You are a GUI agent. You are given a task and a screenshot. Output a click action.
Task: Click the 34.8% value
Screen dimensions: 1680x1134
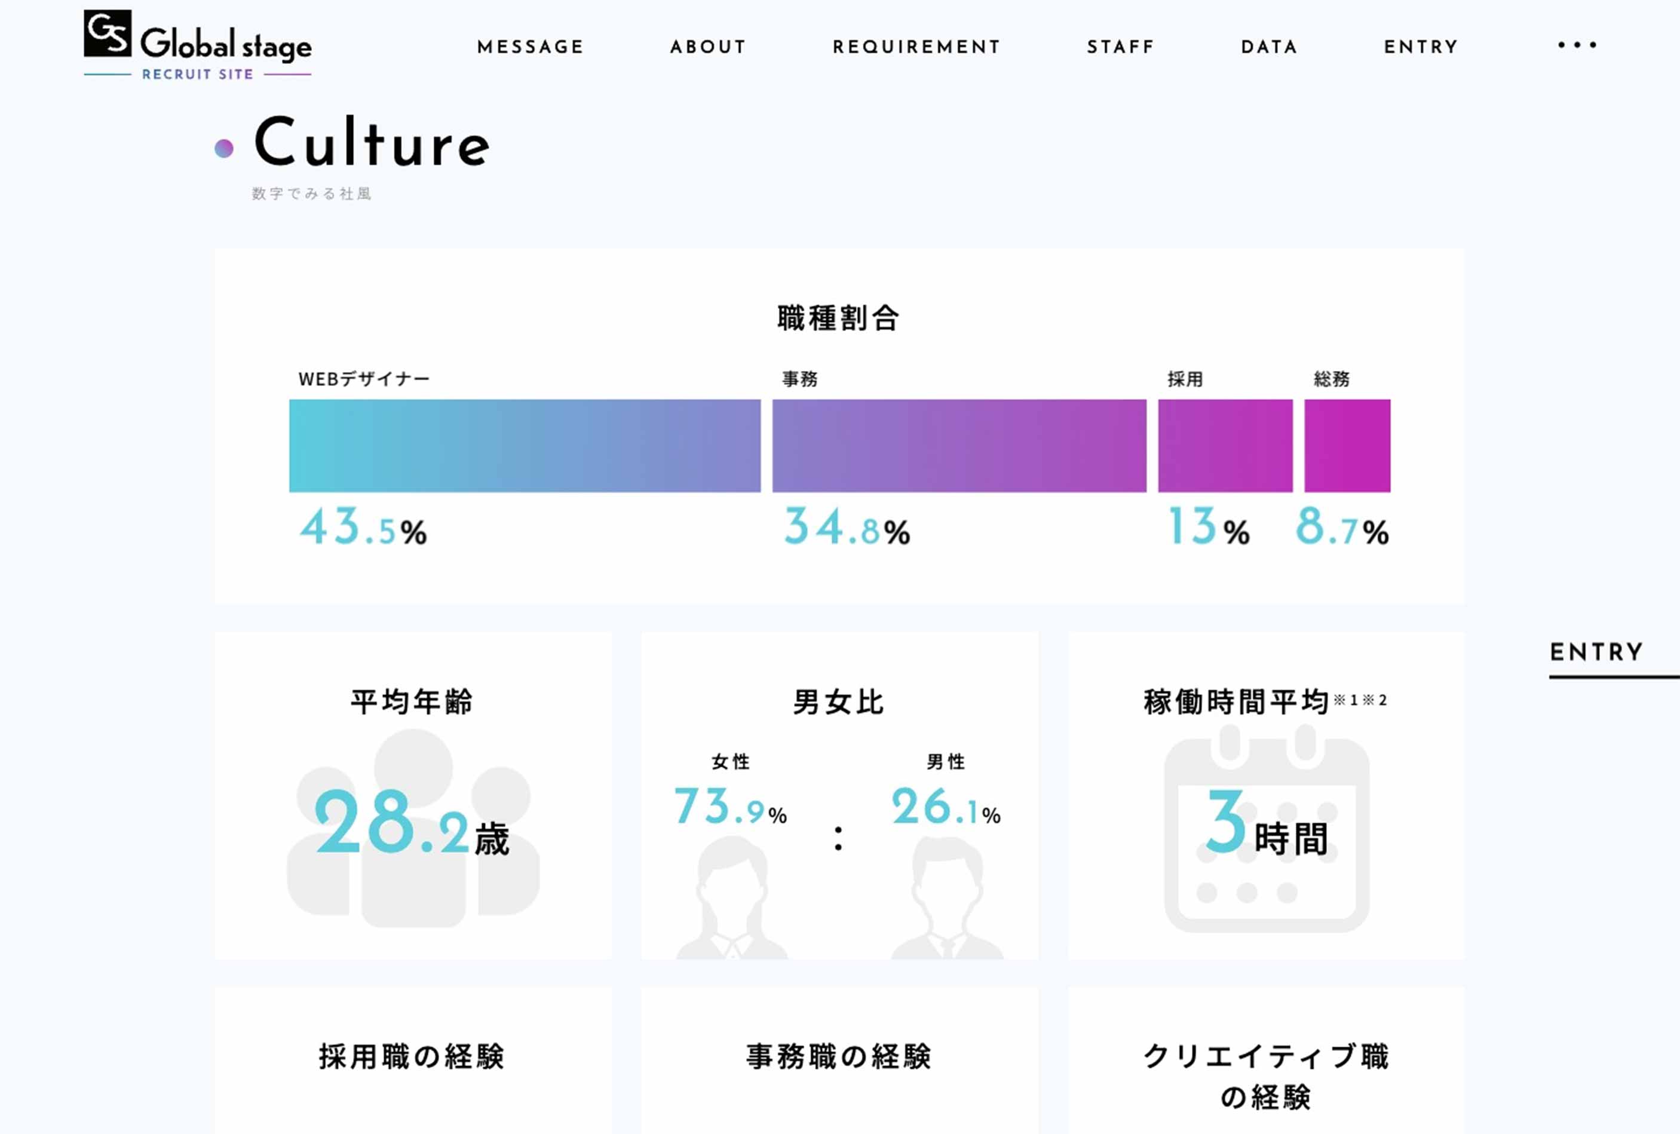click(847, 526)
